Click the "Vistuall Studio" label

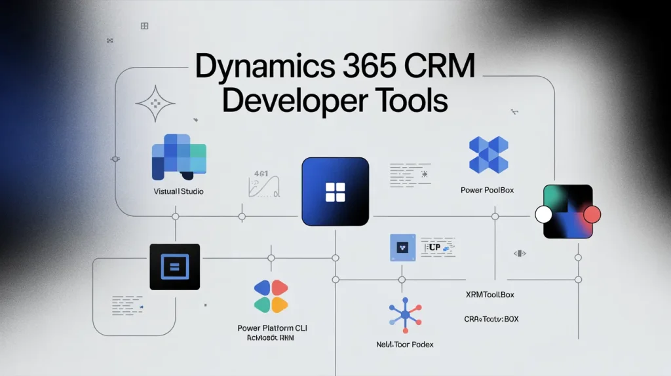pos(178,191)
